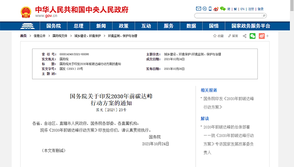Click the article headline 国务院关于印发2030年前碳达峰
The height and width of the screenshot is (167, 294).
click(111, 96)
